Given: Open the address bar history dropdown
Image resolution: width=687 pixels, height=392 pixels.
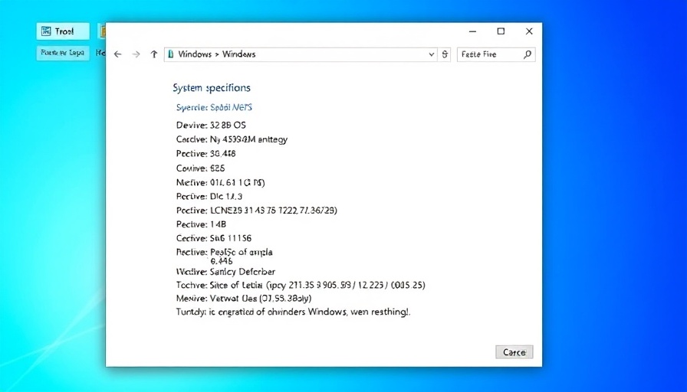Looking at the screenshot, I should [432, 54].
